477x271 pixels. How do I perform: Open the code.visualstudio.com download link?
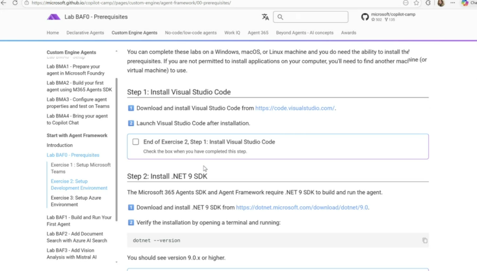pyautogui.click(x=295, y=108)
